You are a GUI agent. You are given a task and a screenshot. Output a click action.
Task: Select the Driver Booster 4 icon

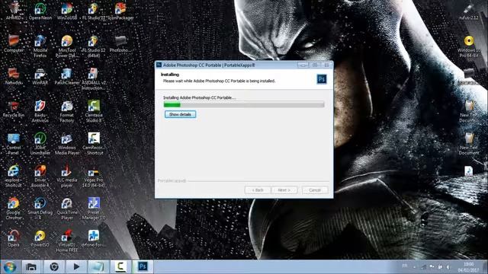click(40, 177)
